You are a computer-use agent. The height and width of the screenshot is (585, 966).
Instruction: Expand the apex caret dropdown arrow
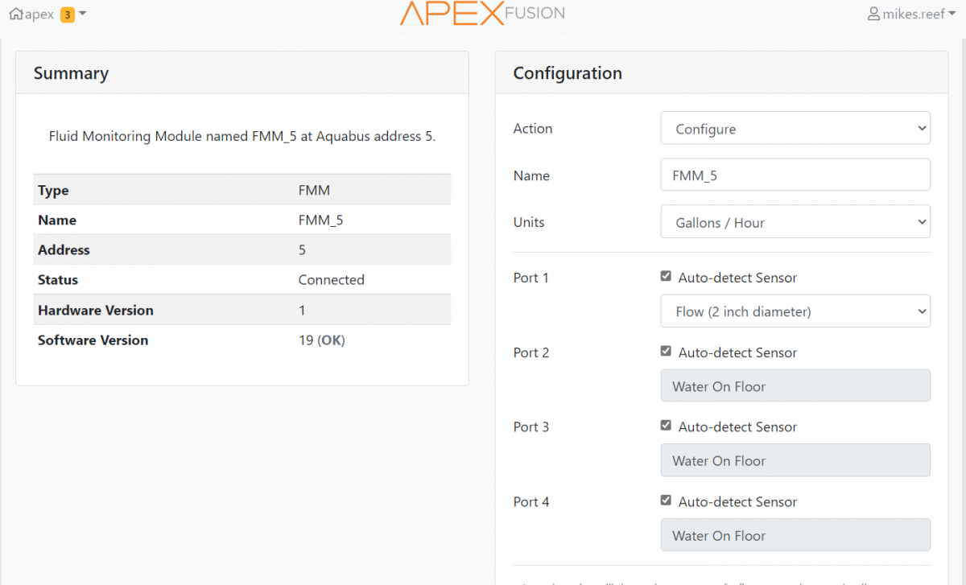coord(84,14)
